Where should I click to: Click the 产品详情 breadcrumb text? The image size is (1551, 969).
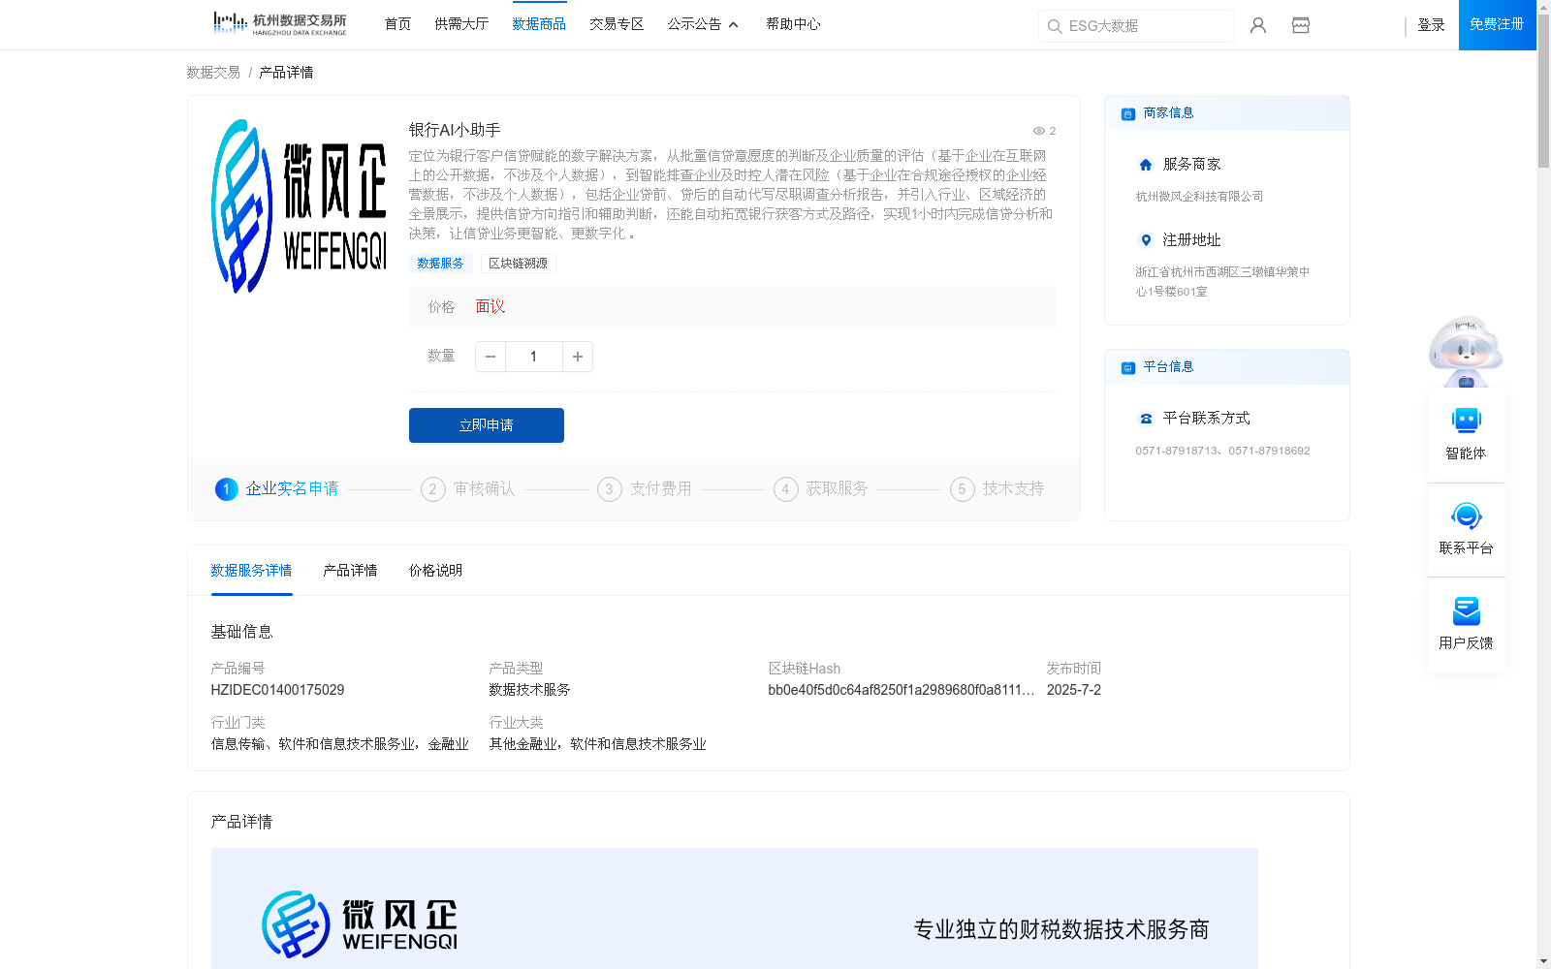[286, 73]
